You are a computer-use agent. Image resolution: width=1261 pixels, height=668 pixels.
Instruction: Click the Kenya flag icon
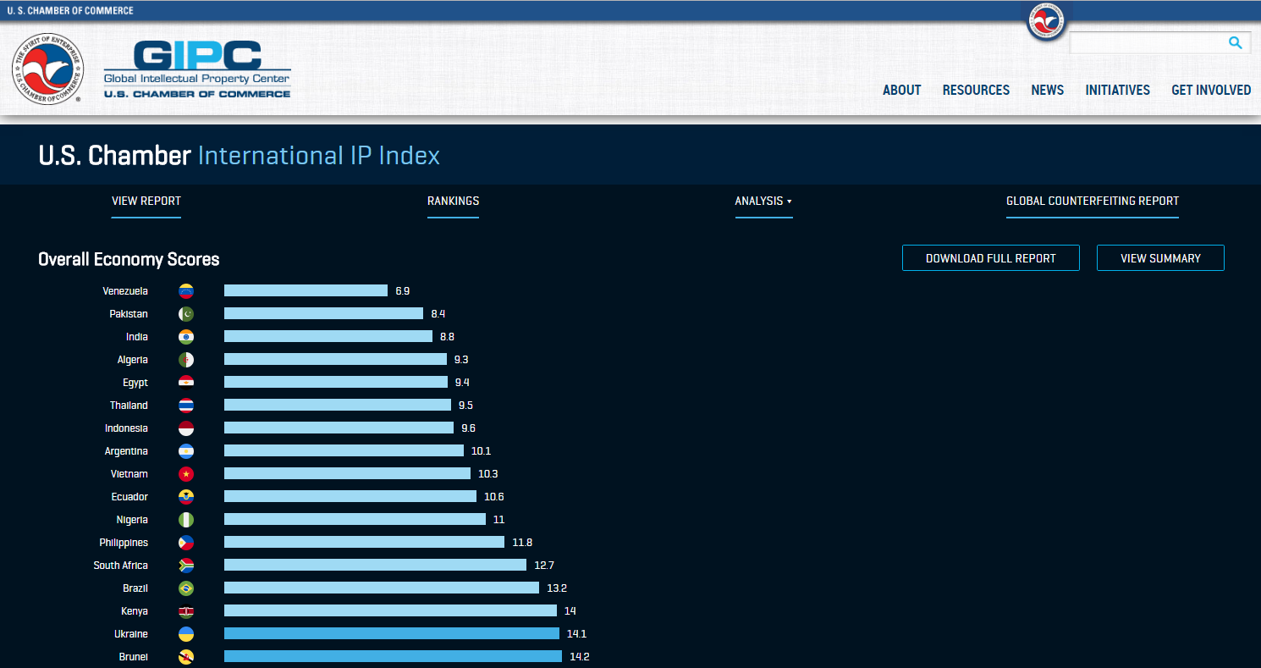click(x=186, y=611)
